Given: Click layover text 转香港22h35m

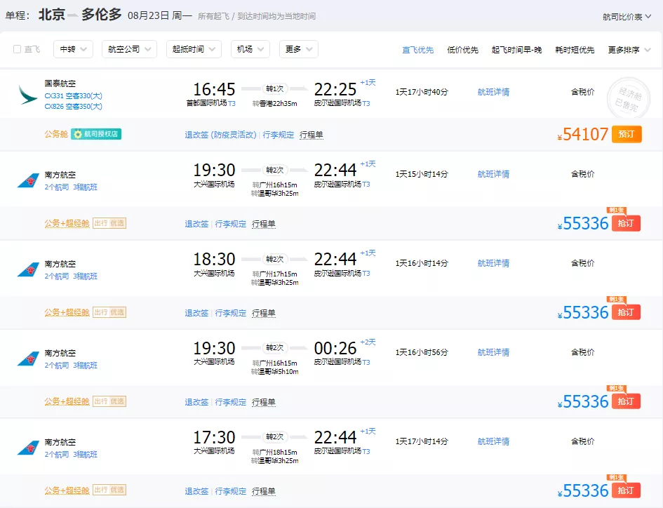Looking at the screenshot, I should coord(275,104).
